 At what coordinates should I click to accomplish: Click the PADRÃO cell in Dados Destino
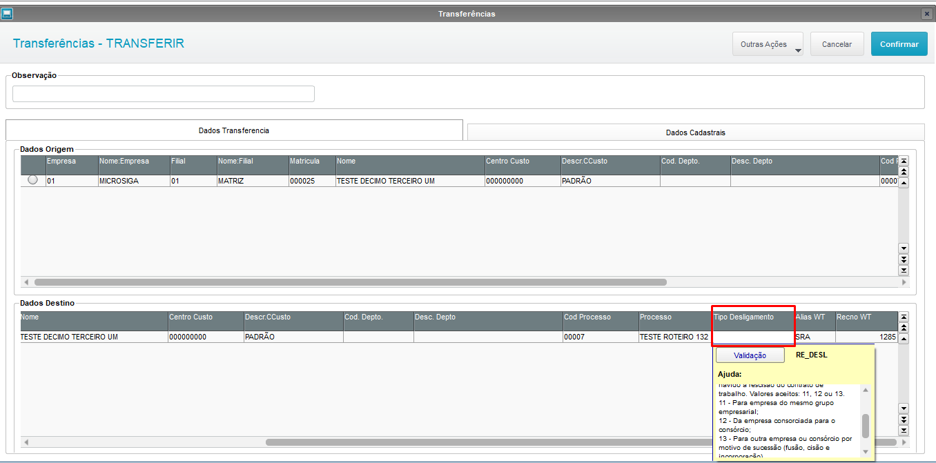[293, 337]
